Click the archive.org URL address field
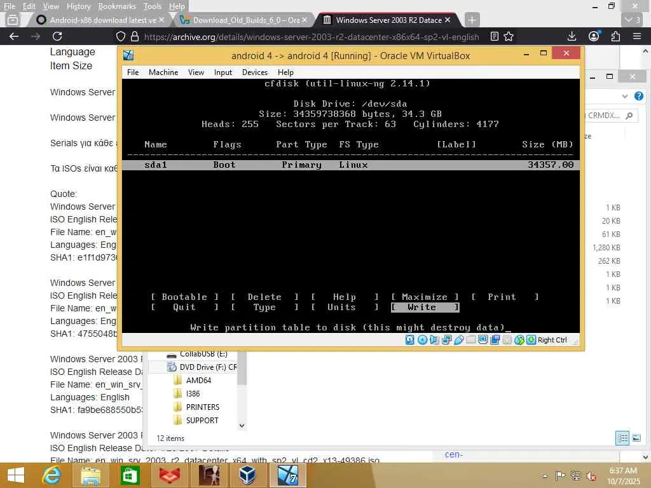 point(312,36)
